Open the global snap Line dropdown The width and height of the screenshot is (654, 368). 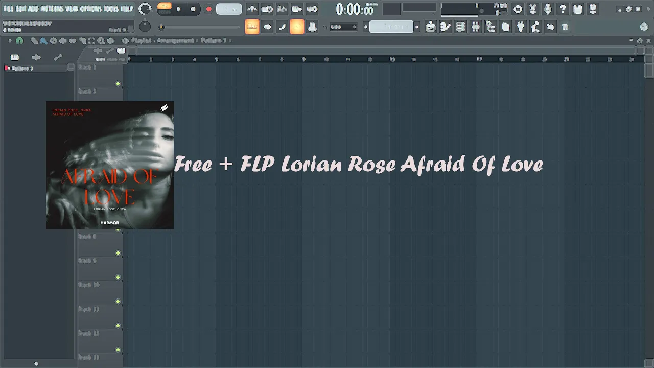pos(343,27)
